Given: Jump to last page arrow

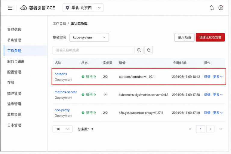Looking at the screenshot, I should [x=220, y=129].
